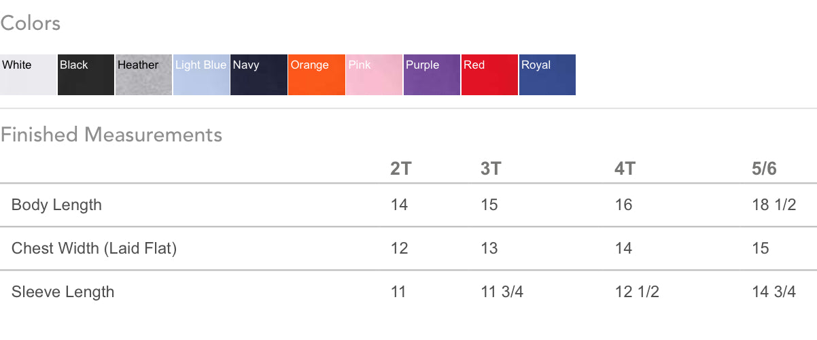Viewport: 817px width, 340px height.
Task: Click the Body Length row label
Action: [x=56, y=205]
